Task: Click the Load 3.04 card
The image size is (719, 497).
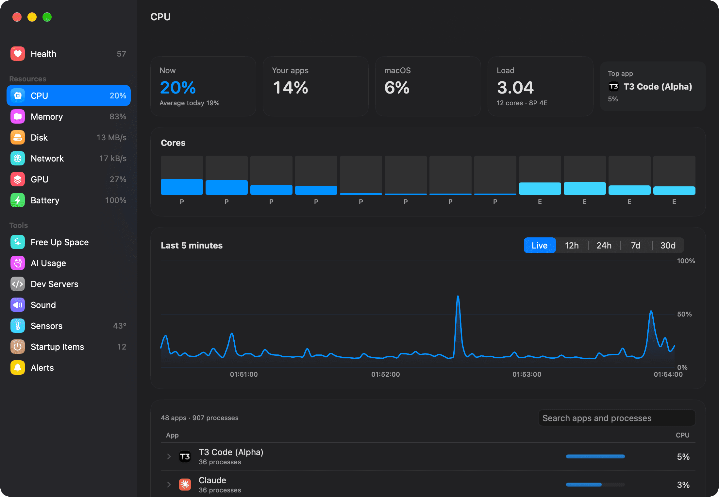Action: (540, 86)
